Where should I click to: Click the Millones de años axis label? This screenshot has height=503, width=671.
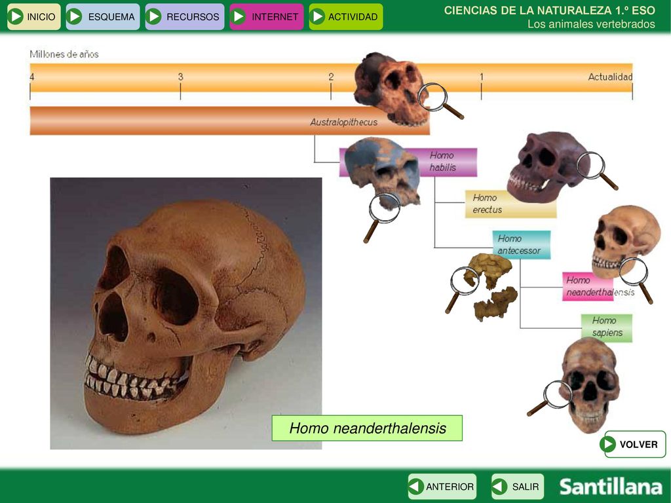pos(64,54)
